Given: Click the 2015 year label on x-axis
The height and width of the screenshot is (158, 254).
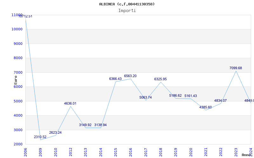Looking at the screenshot, I should (116, 152).
